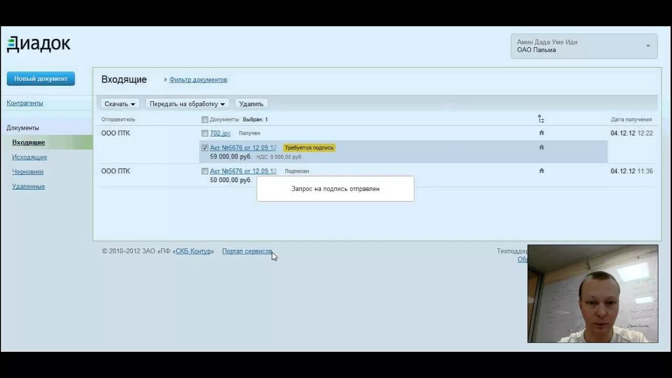The width and height of the screenshot is (672, 378).
Task: Click the date 04.12.12 11:36
Action: point(632,171)
